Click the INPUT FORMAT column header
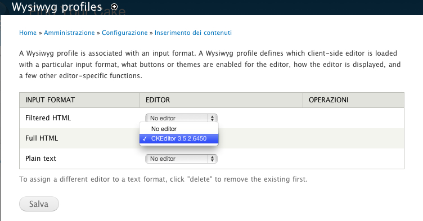Viewport: 423px width, 221px height. tap(50, 100)
